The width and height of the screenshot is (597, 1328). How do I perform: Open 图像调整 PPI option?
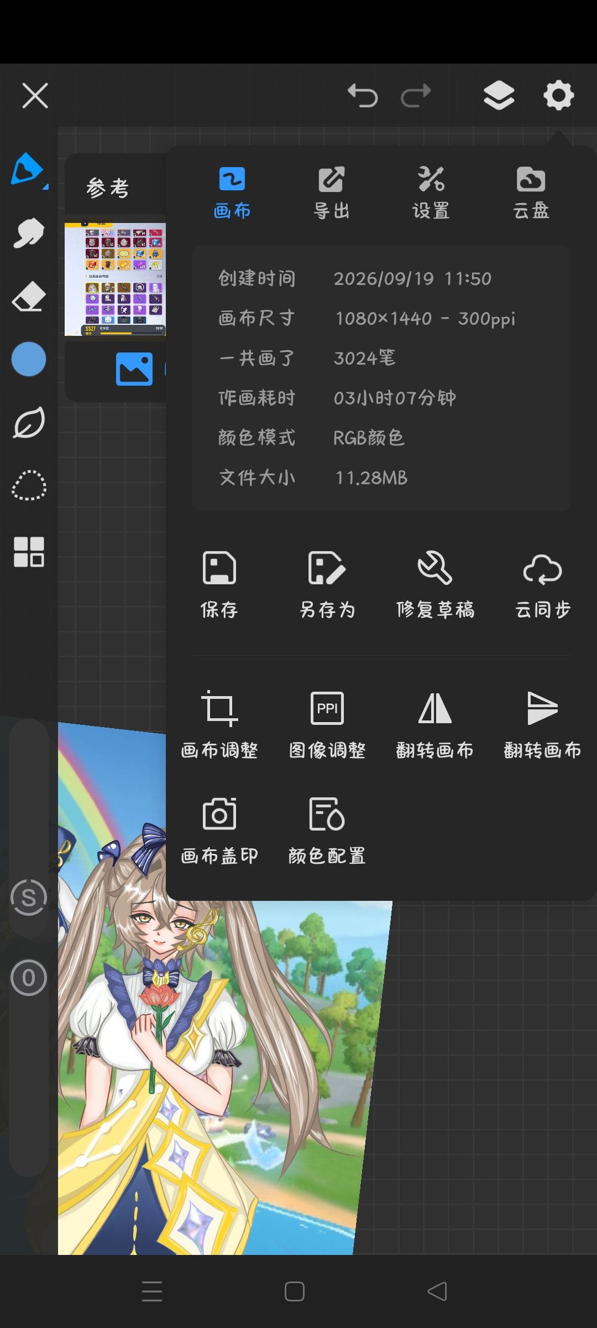tap(327, 725)
